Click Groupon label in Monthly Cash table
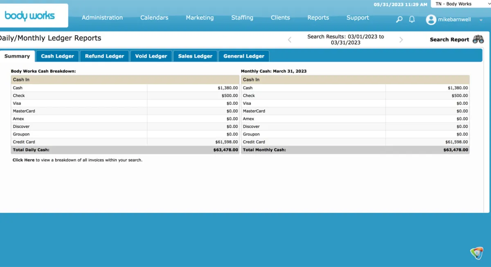 click(x=251, y=134)
